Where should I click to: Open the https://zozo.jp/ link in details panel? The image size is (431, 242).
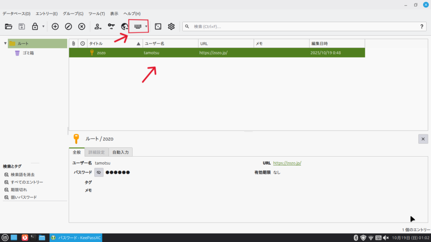click(287, 163)
